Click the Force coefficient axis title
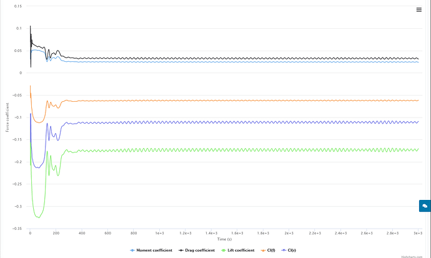431x258 pixels. [x=7, y=117]
